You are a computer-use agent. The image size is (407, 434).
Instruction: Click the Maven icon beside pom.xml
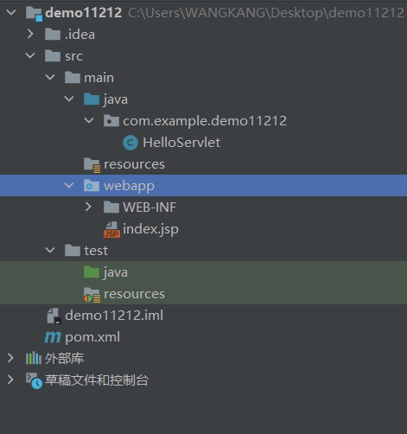(53, 337)
